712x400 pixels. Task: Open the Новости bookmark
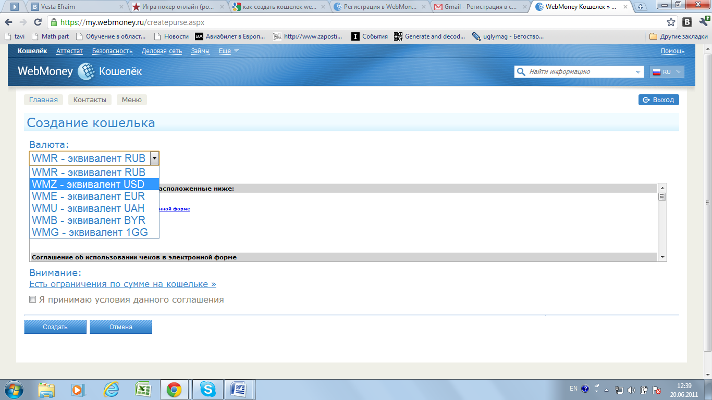pyautogui.click(x=171, y=36)
